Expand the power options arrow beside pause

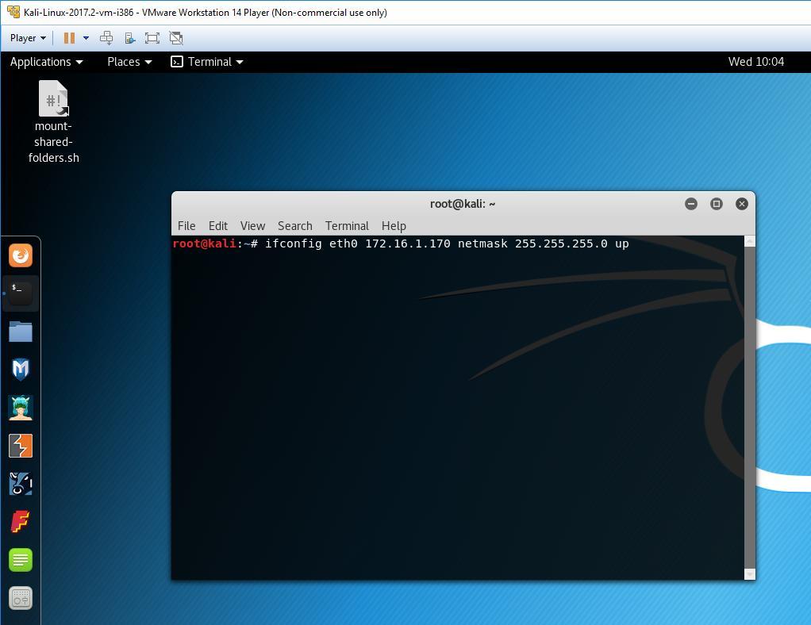86,38
